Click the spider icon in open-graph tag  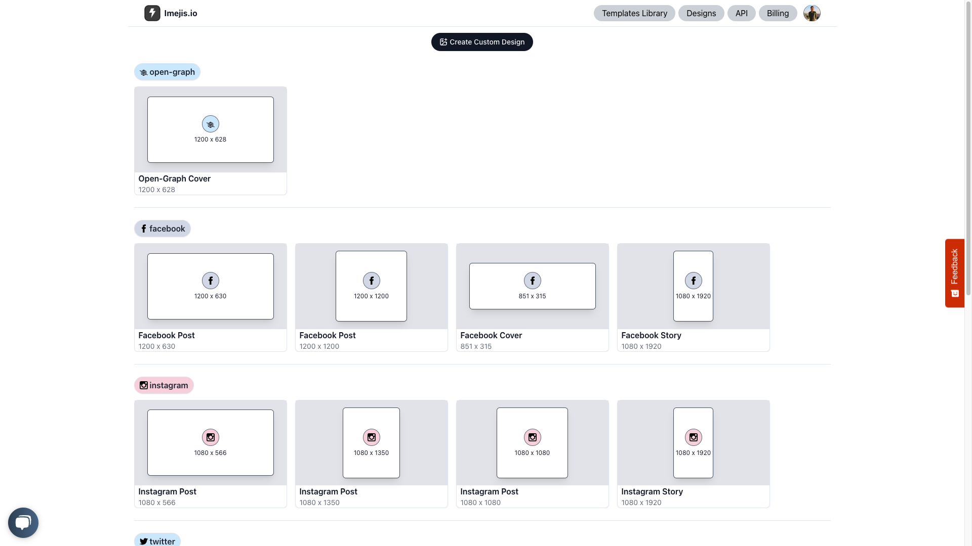coord(144,72)
